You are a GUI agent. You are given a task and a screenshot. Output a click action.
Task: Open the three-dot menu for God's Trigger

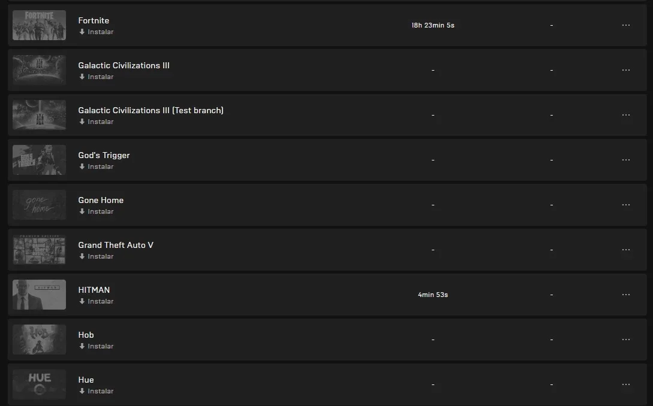tap(625, 160)
